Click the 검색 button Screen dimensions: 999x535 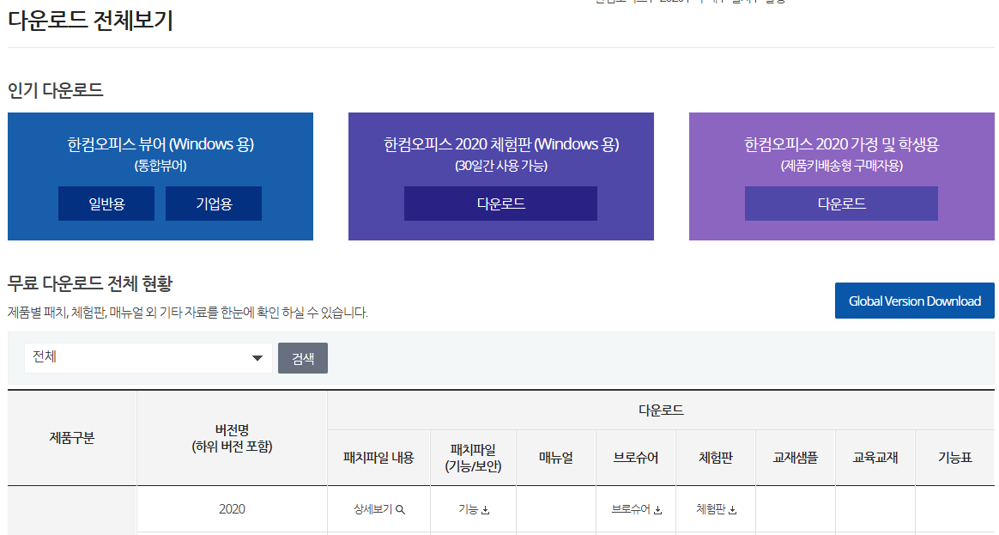click(303, 358)
